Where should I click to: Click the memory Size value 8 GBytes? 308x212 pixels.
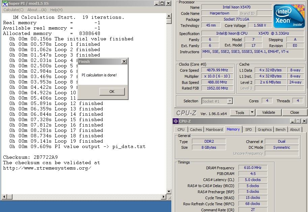pyautogui.click(x=209, y=147)
